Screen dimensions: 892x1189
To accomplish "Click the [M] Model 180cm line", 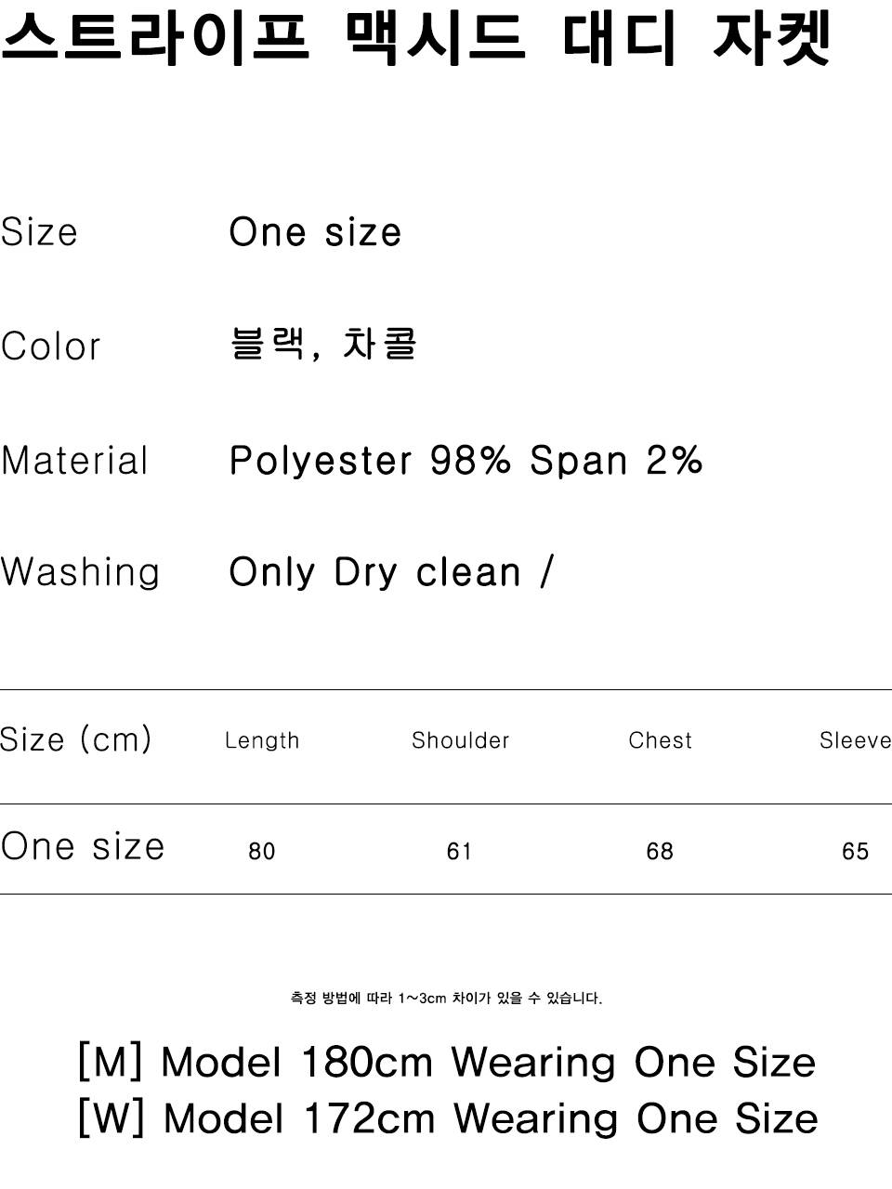I will (446, 1063).
